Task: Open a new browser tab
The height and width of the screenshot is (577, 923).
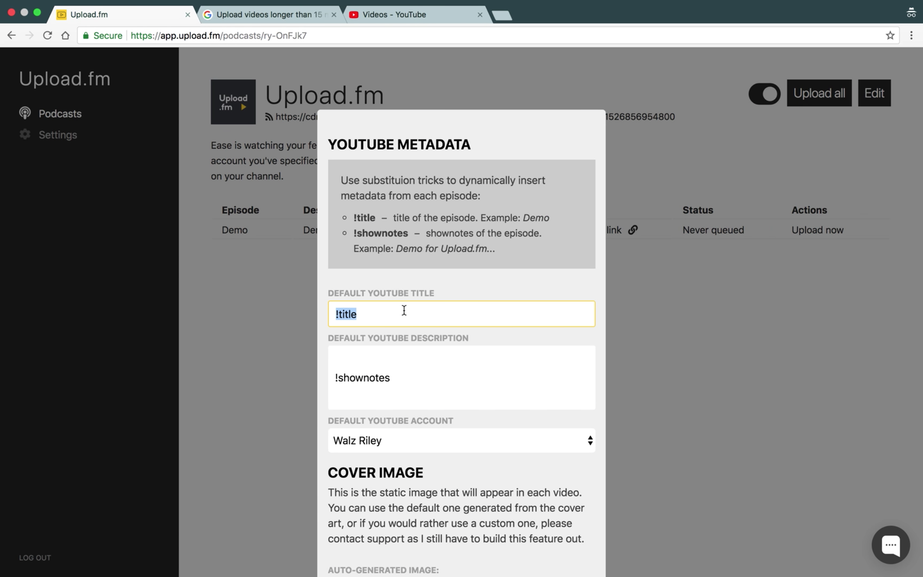Action: (502, 15)
